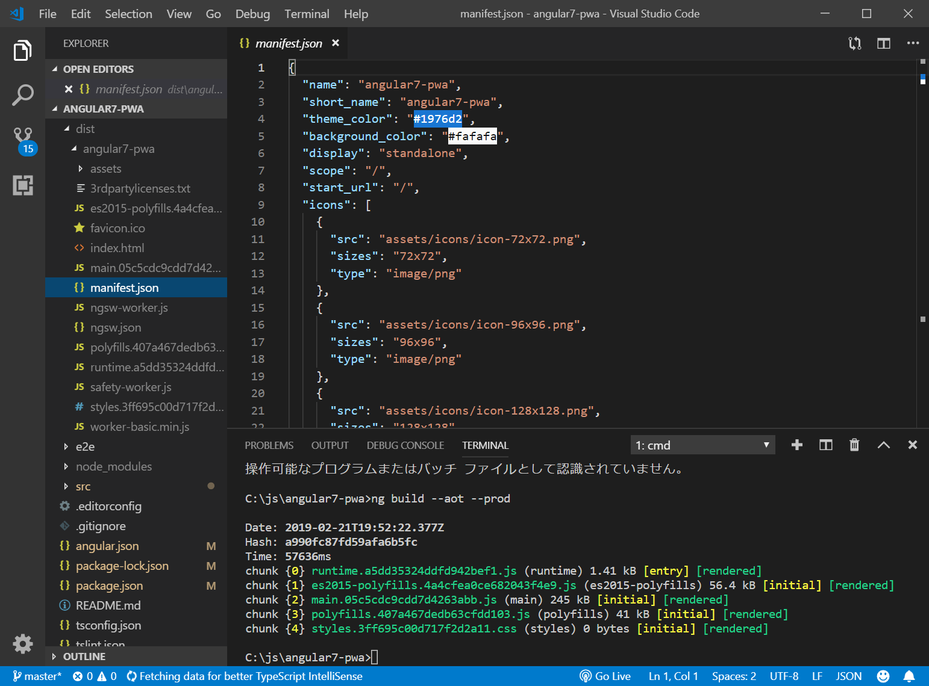The width and height of the screenshot is (929, 686).
Task: Open notifications bell in status bar
Action: [909, 676]
